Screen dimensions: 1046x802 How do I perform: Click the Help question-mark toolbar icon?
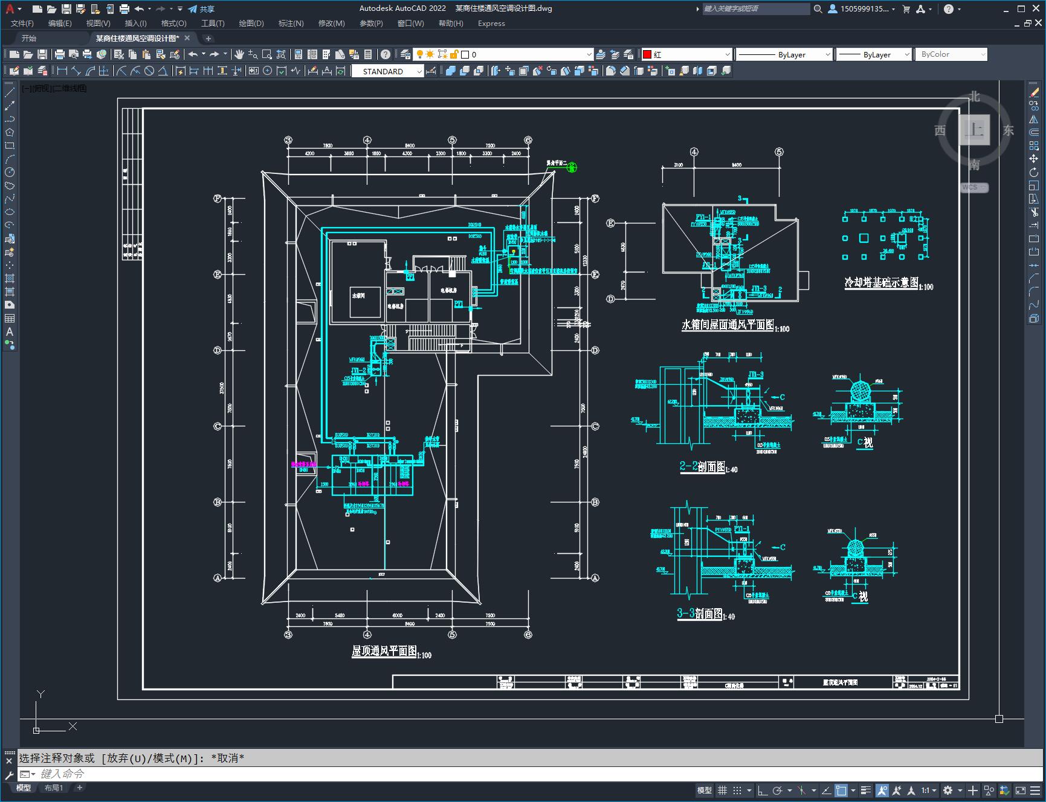coord(386,54)
